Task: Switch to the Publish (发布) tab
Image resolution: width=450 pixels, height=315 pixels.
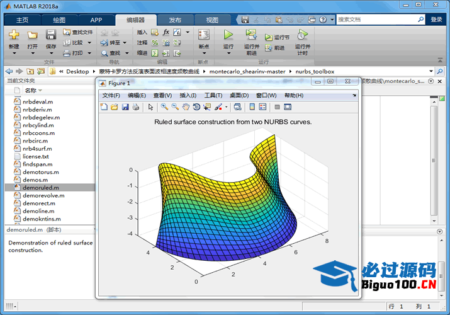Action: coord(175,20)
